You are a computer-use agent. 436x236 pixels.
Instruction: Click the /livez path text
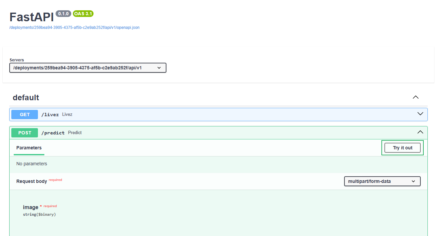(50, 115)
